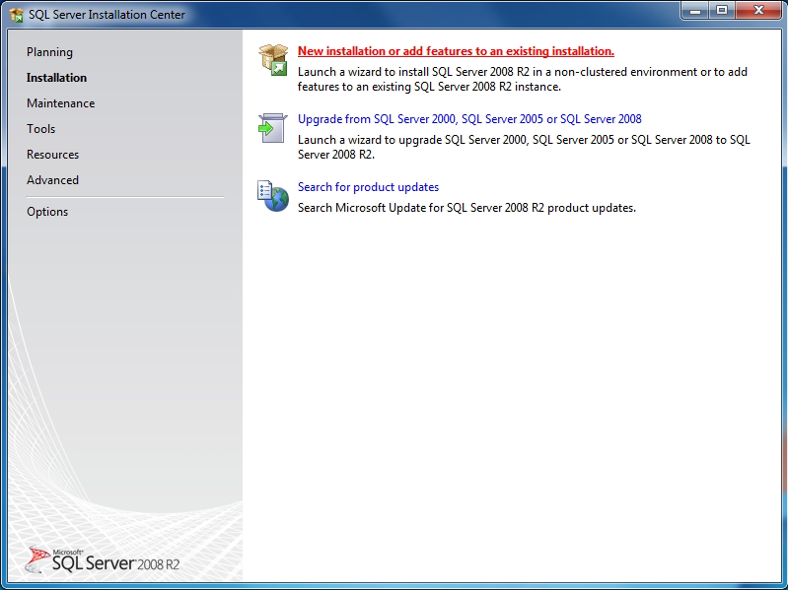
Task: Select the Installation section
Action: (57, 78)
